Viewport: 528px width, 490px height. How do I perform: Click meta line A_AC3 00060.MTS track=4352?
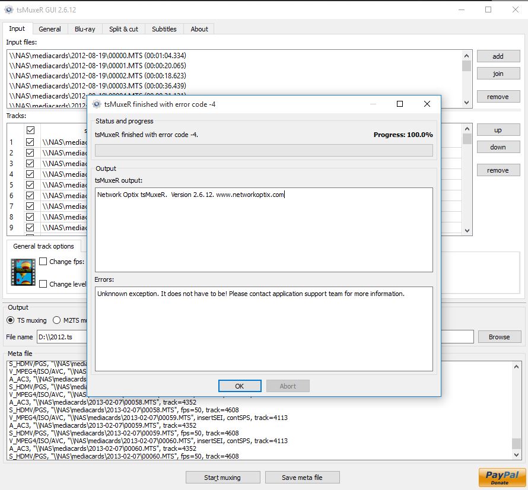(103, 448)
